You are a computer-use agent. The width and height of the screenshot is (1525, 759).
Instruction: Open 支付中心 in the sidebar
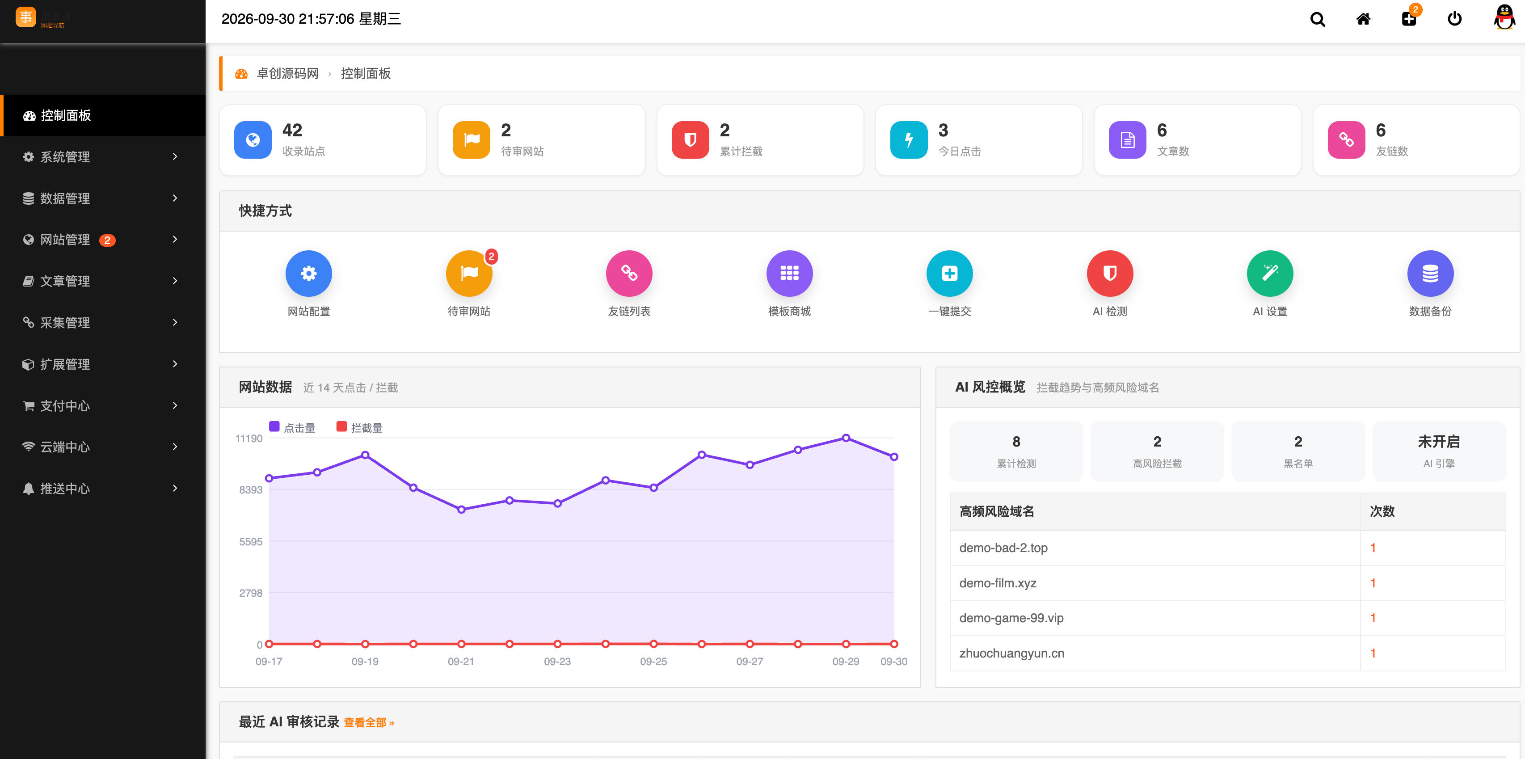click(103, 405)
